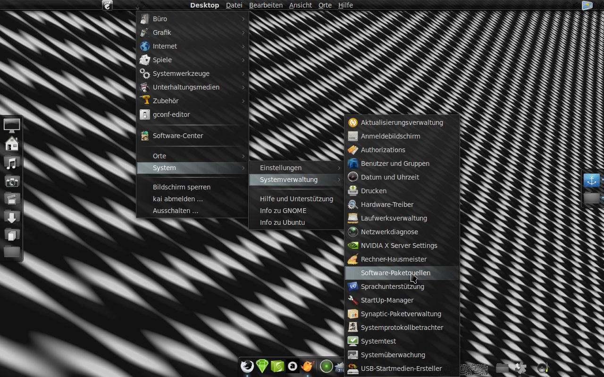Launch USB-Startmedien-Ersteller

click(402, 369)
